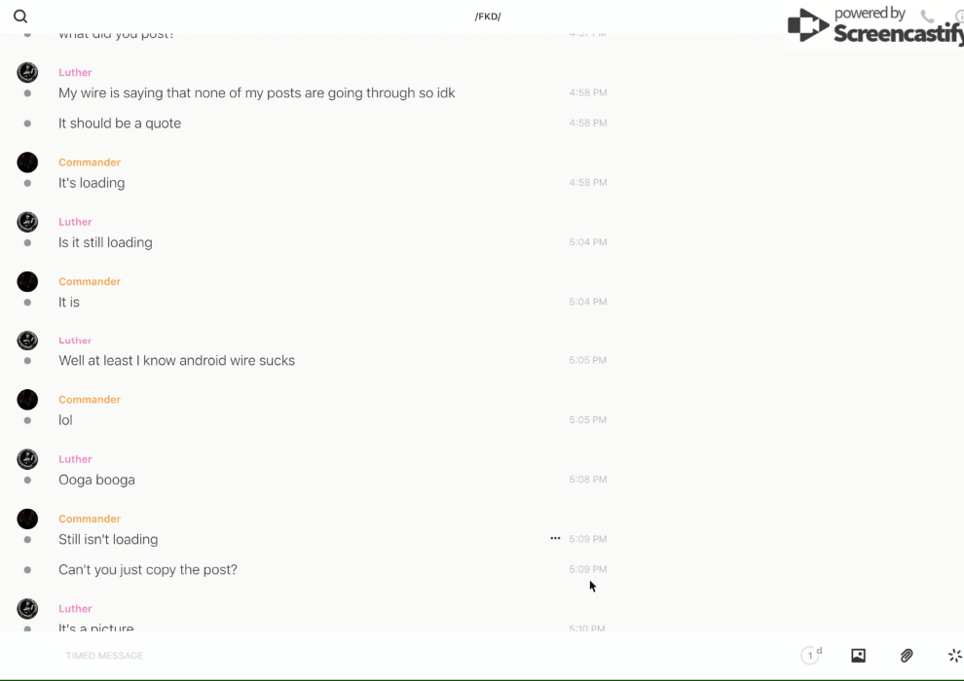The image size is (964, 681).
Task: Click Luther's avatar next to "Is it still loading"
Action: click(x=27, y=222)
